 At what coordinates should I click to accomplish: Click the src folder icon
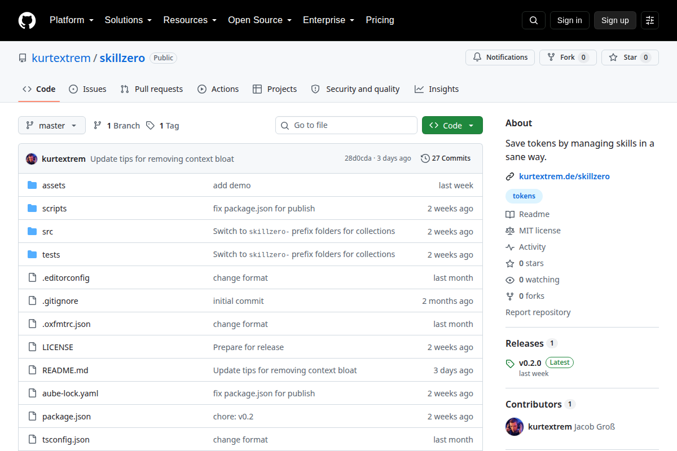click(32, 232)
